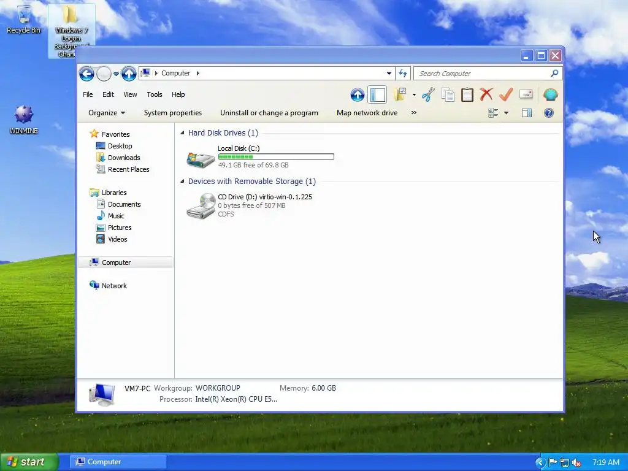
Task: Select Libraries in the navigation pane
Action: coord(113,192)
